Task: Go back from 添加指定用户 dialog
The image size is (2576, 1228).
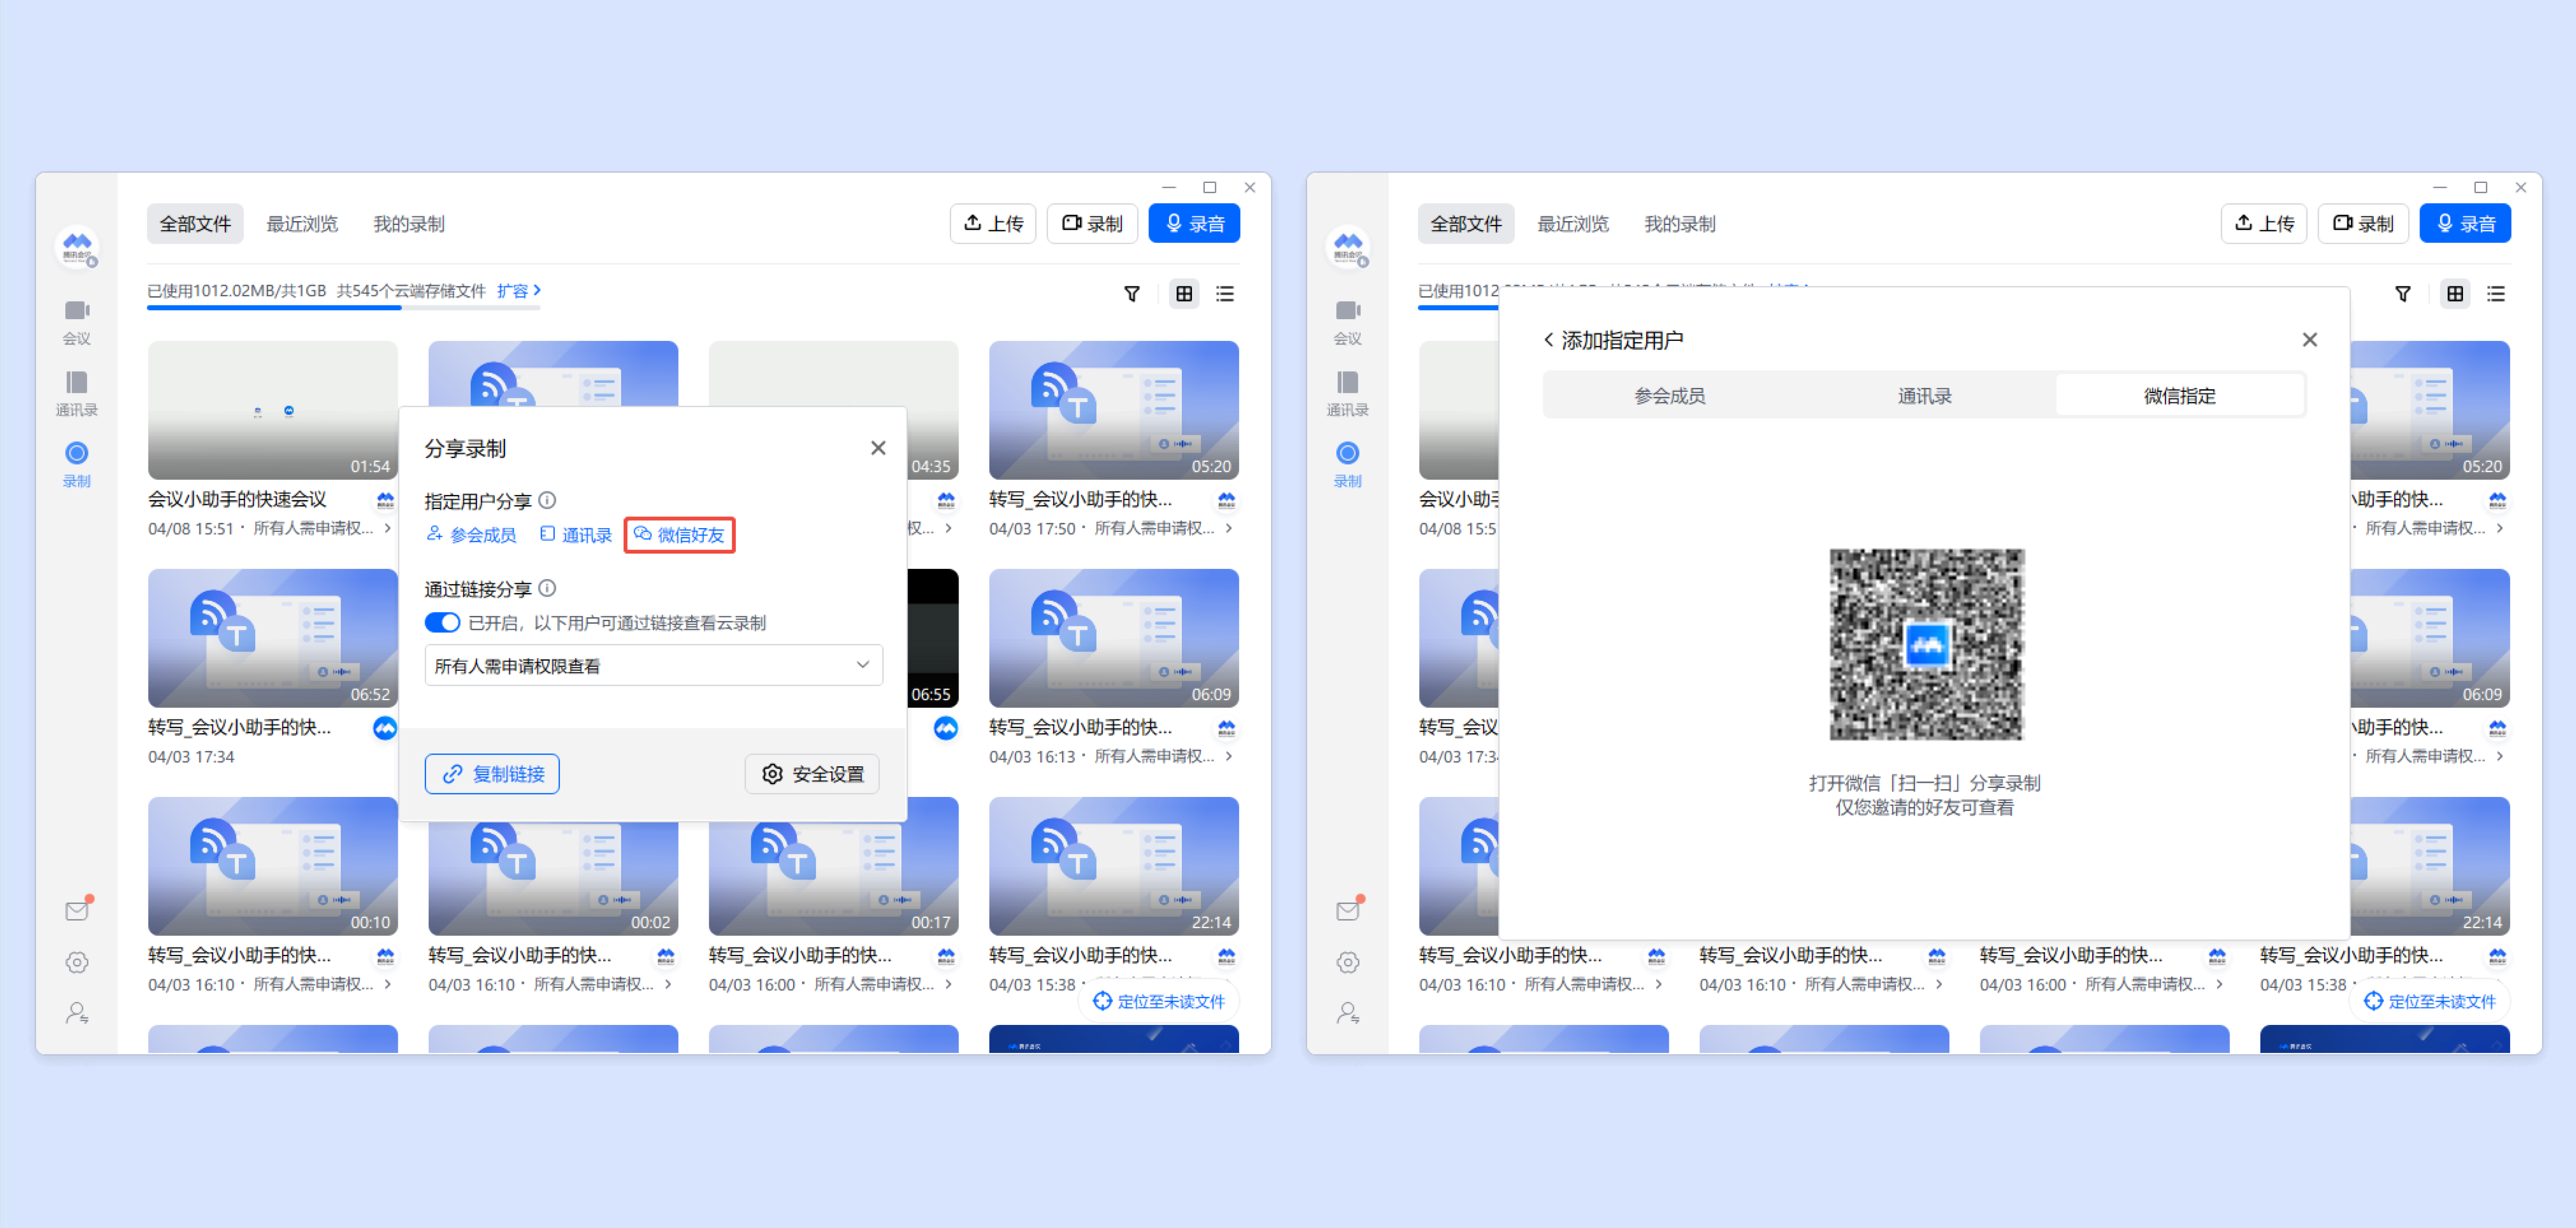Action: pyautogui.click(x=1549, y=340)
